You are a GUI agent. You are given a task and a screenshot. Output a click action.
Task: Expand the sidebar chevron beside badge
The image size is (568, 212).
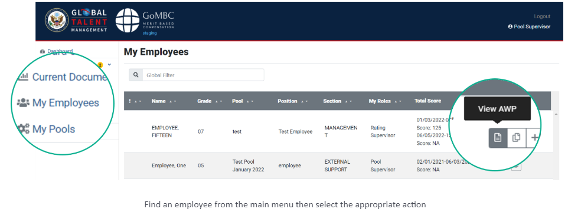(109, 65)
